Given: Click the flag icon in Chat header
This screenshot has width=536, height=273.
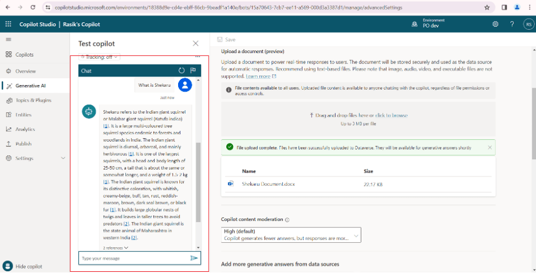Looking at the screenshot, I should coord(193,70).
